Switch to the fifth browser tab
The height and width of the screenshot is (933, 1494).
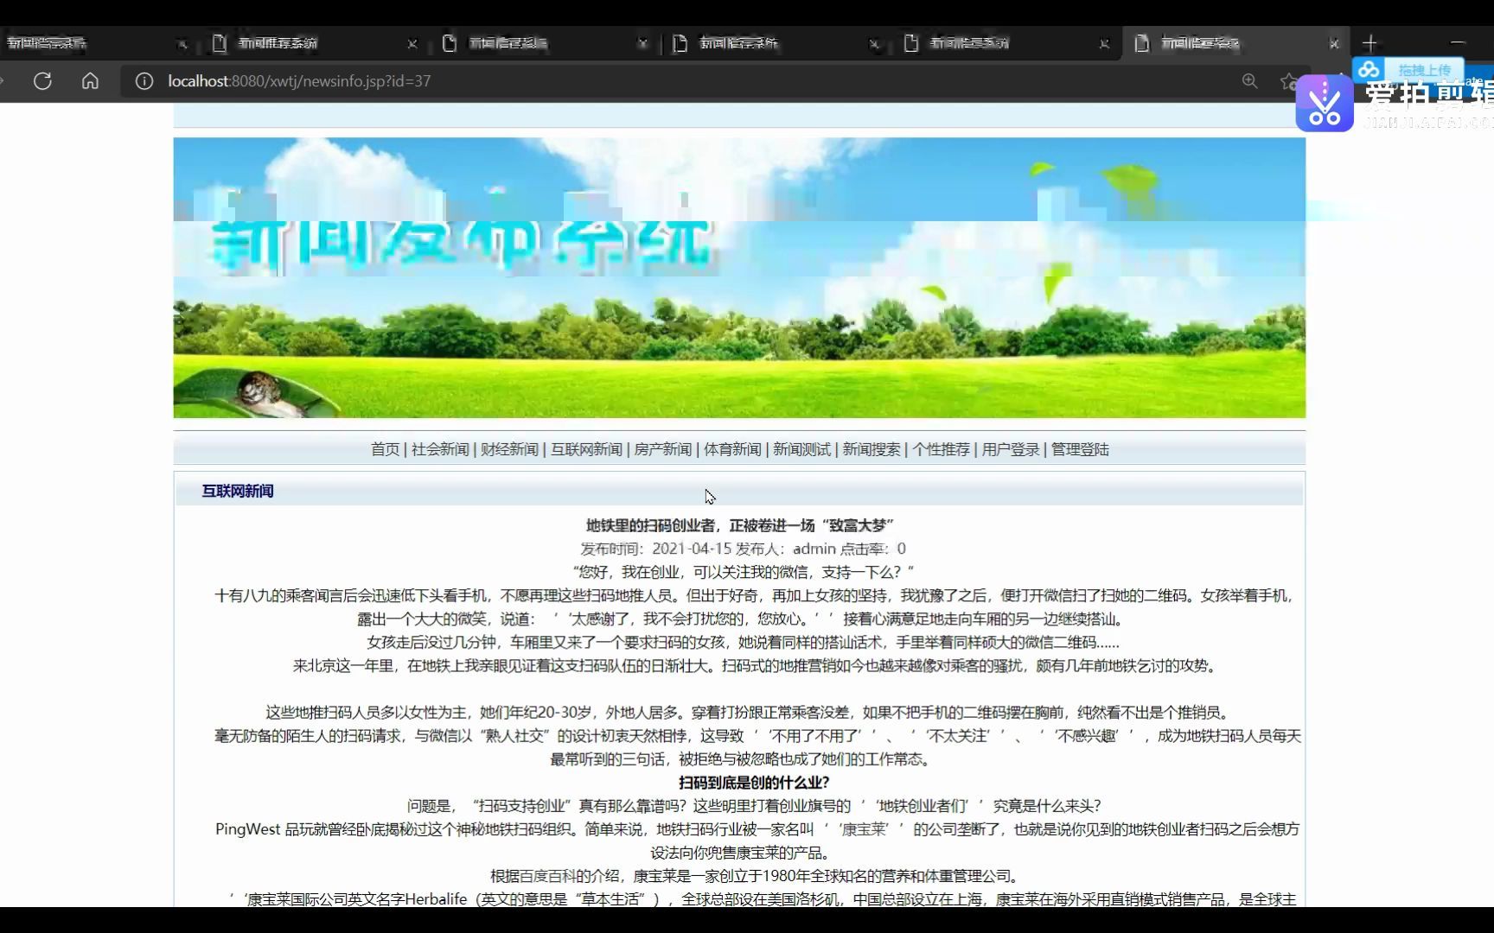pyautogui.click(x=1005, y=43)
